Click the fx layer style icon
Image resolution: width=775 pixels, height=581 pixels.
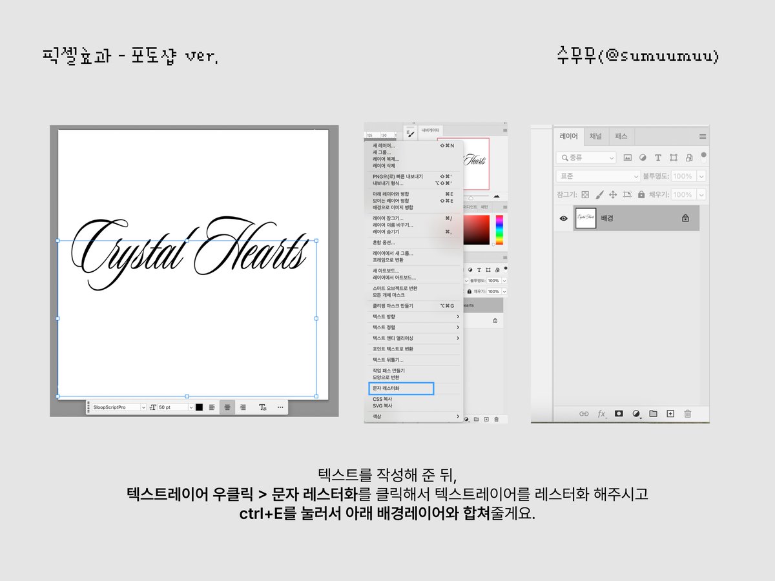(x=601, y=414)
